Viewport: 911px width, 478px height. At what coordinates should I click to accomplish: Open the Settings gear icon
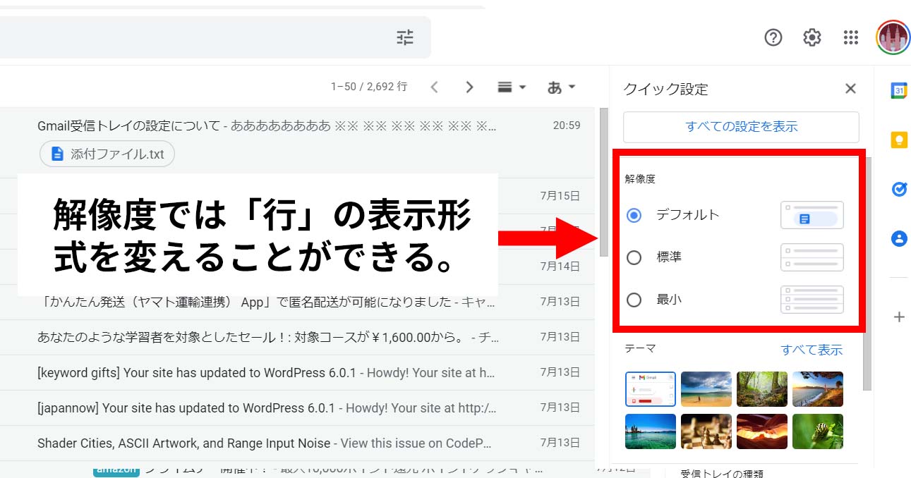coord(812,37)
